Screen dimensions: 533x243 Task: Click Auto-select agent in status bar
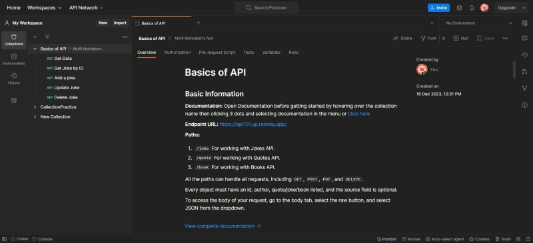[x=444, y=239]
